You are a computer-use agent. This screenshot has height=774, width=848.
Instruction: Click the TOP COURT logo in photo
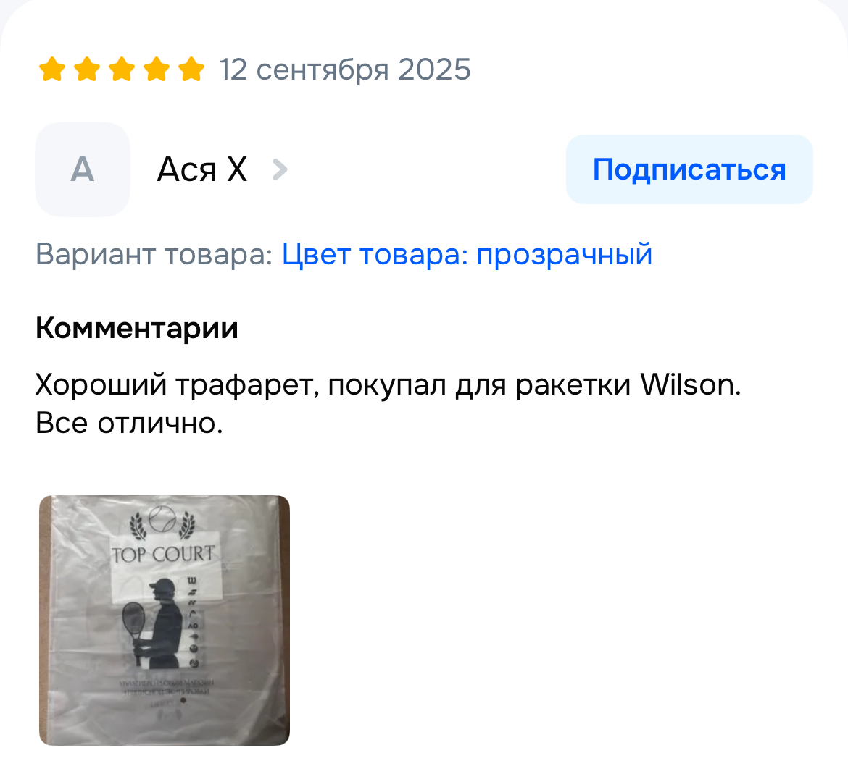[163, 554]
